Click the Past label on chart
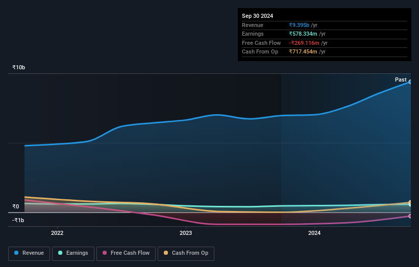Image resolution: width=419 pixels, height=267 pixels. pyautogui.click(x=401, y=79)
